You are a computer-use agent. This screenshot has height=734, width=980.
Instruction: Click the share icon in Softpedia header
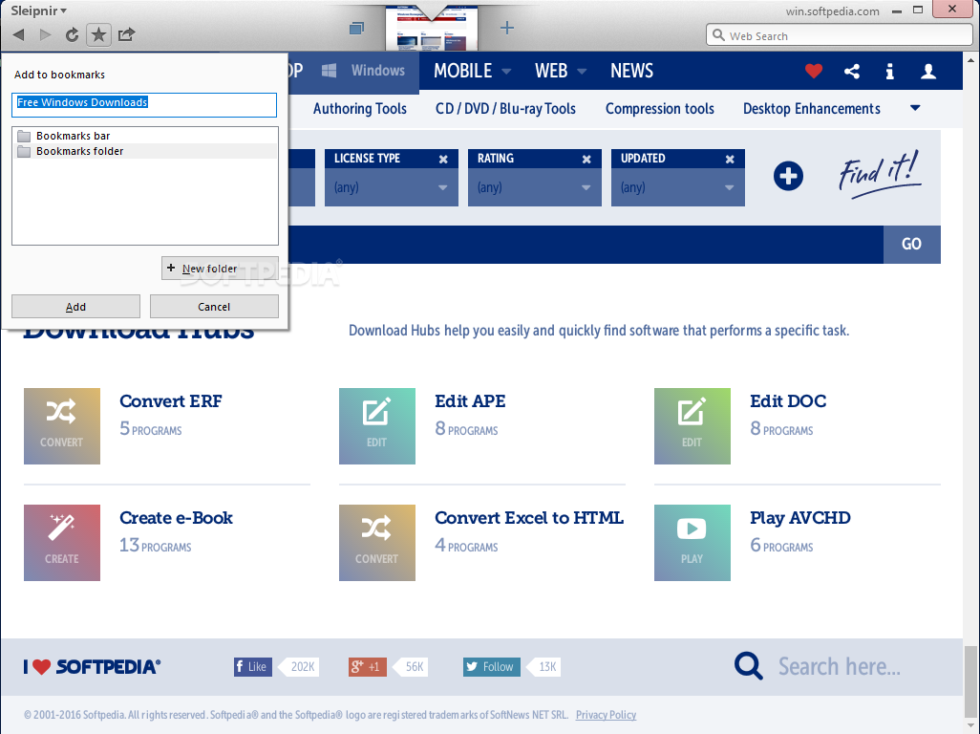[x=852, y=72]
